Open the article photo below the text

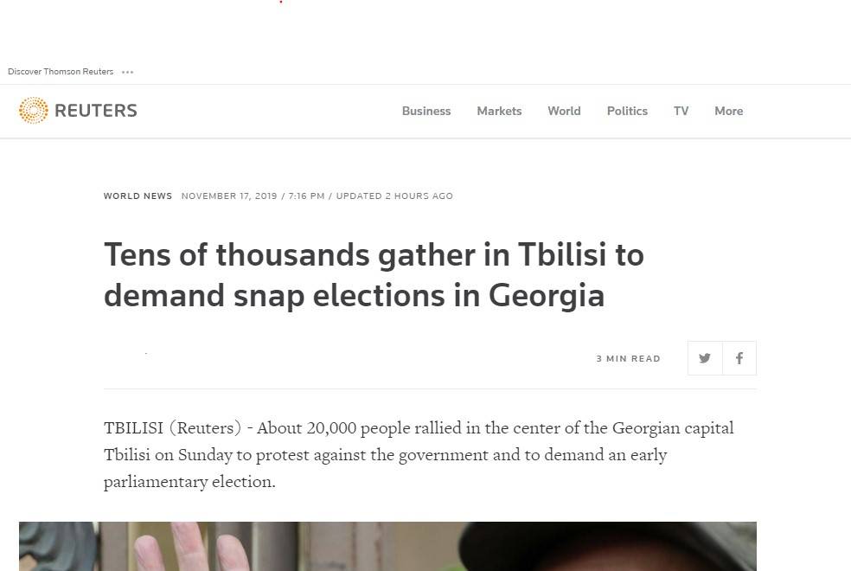pos(387,546)
